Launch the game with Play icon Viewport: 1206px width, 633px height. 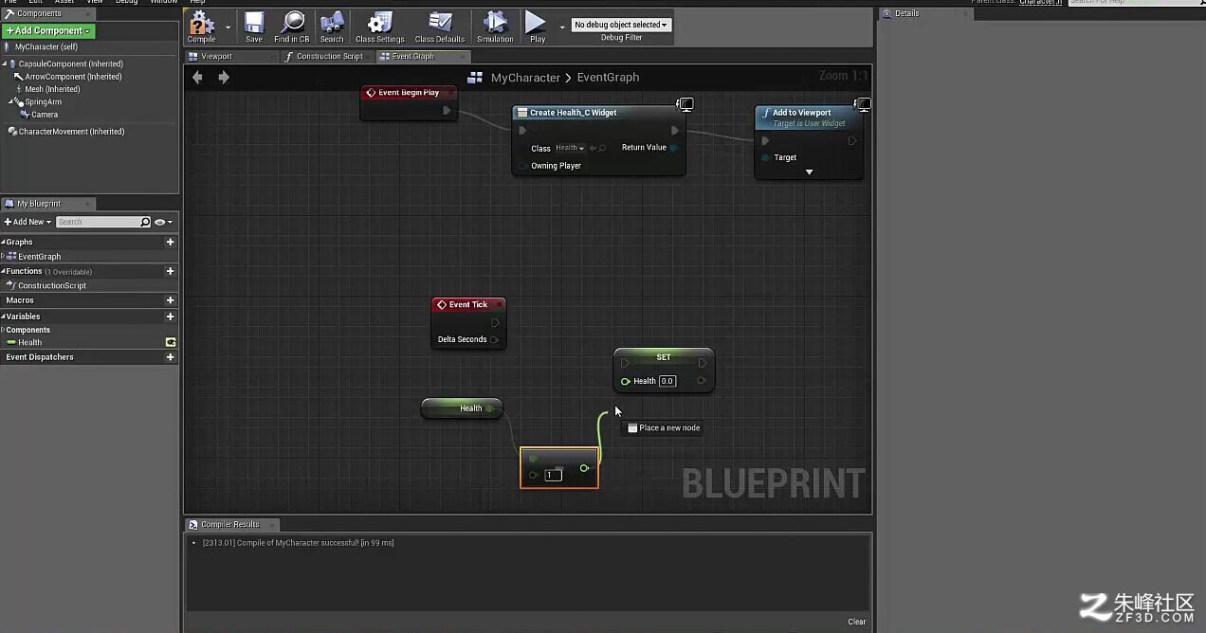[x=537, y=27]
